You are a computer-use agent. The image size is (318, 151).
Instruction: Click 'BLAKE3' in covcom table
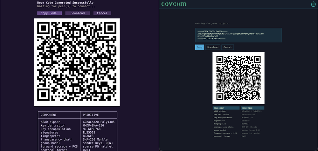click(x=245, y=124)
